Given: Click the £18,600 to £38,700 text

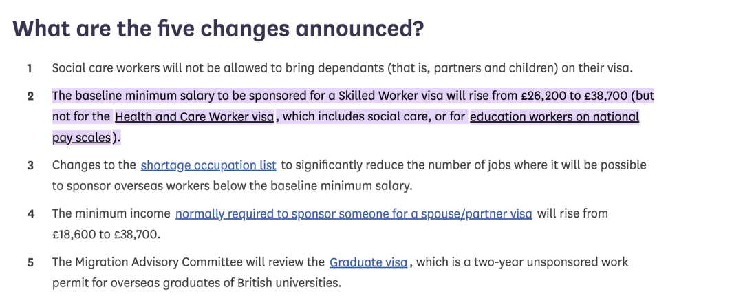Looking at the screenshot, I should tap(107, 235).
